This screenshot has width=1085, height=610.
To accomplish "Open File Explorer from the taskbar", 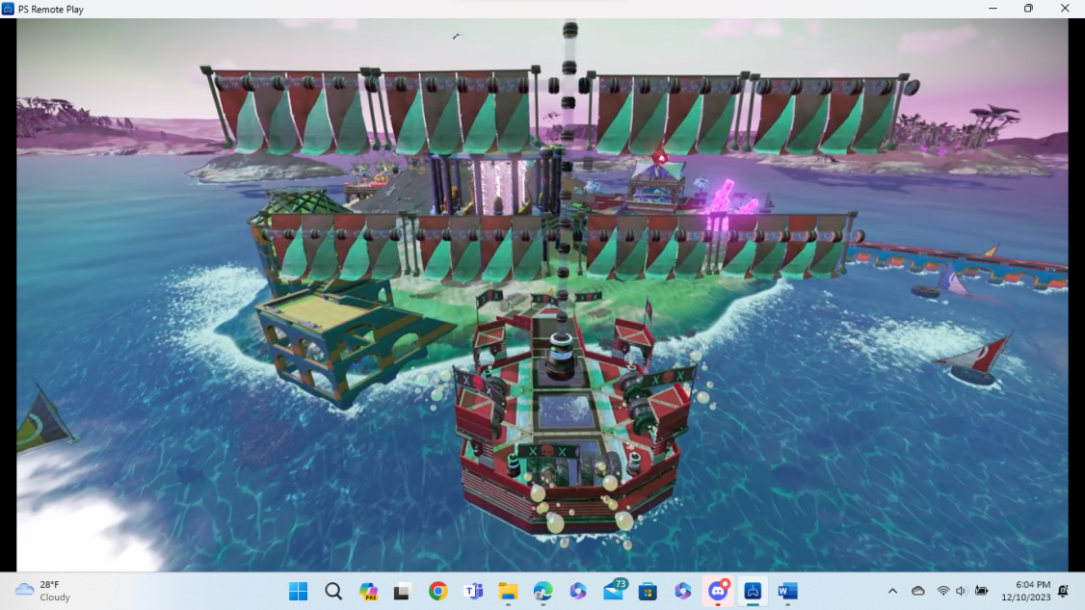I will point(508,591).
